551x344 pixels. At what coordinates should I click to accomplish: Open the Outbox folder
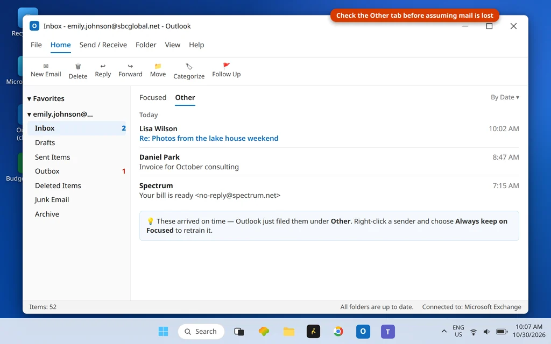tap(76, 171)
